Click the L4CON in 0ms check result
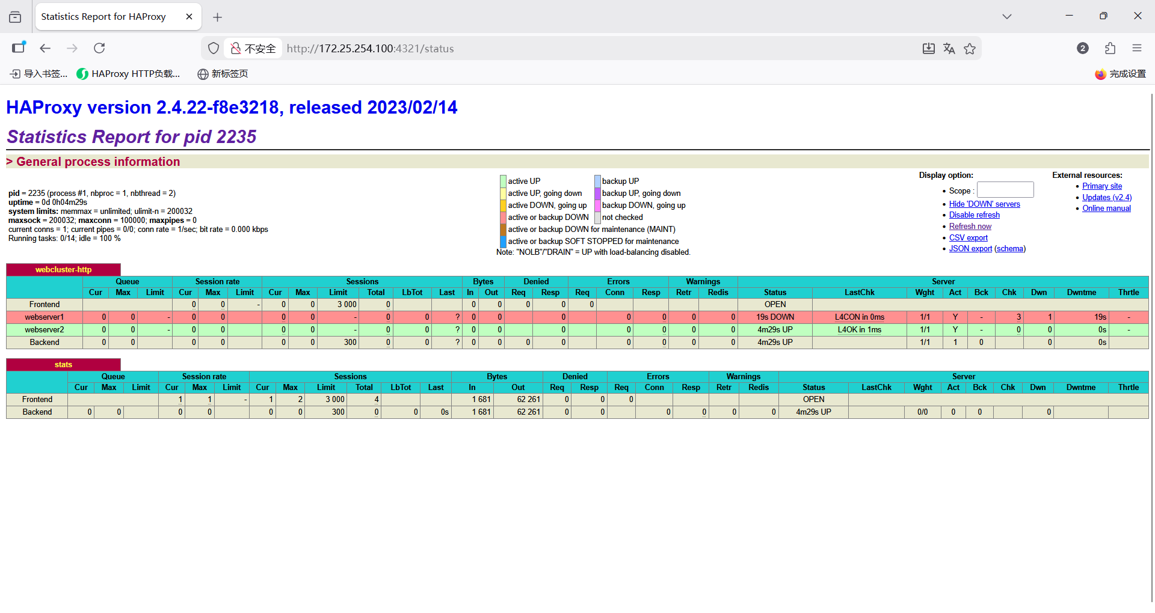The image size is (1155, 613). click(x=859, y=317)
